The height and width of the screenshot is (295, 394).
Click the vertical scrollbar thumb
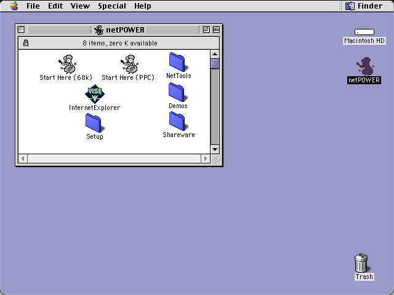click(215, 63)
